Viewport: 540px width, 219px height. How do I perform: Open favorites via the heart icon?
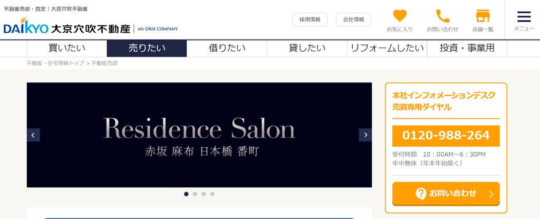pyautogui.click(x=400, y=16)
